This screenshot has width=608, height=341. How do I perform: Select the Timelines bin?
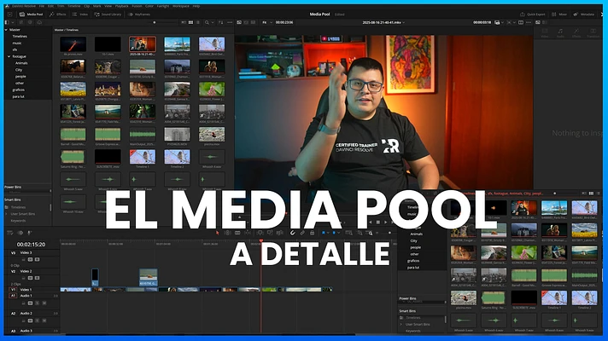pyautogui.click(x=20, y=37)
